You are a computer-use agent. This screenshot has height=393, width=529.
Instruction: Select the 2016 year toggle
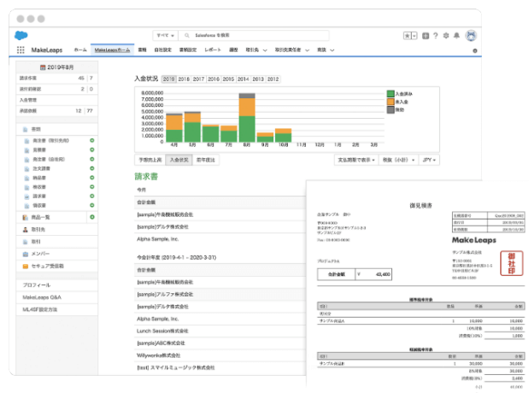point(214,79)
